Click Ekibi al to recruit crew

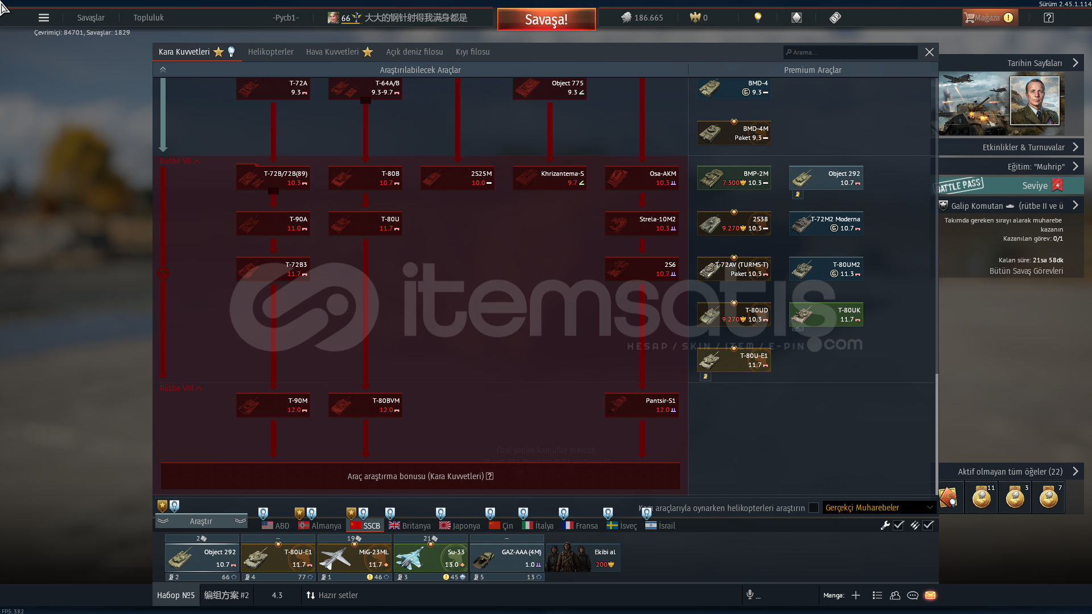[583, 558]
